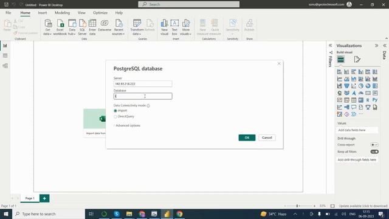The height and width of the screenshot is (219, 389).
Task: Switch to the View ribbon tab
Action: (81, 13)
